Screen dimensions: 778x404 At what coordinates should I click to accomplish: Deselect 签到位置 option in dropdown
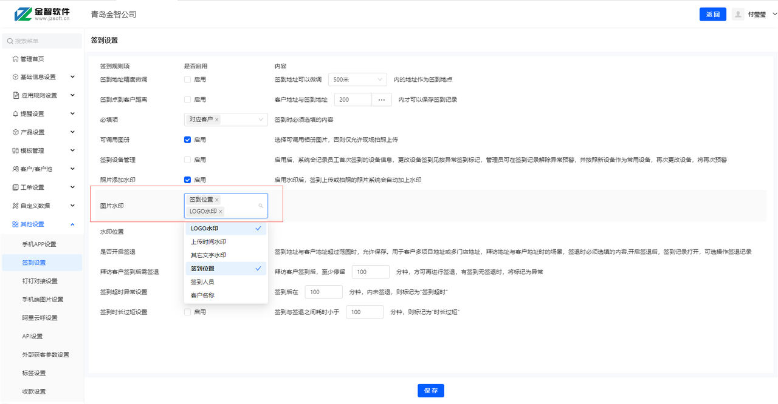(226, 269)
